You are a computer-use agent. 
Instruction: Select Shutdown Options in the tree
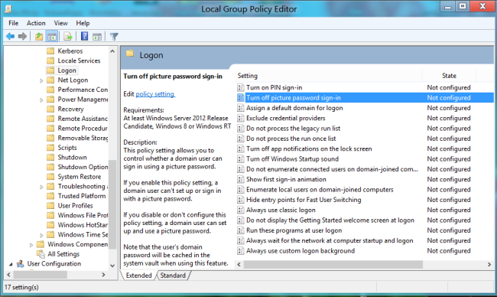tap(83, 167)
